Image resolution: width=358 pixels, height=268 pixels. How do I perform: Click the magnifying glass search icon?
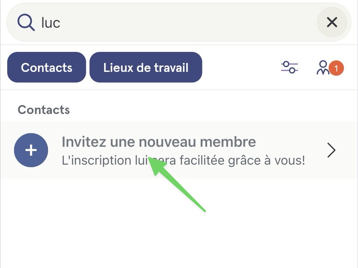[x=26, y=23]
